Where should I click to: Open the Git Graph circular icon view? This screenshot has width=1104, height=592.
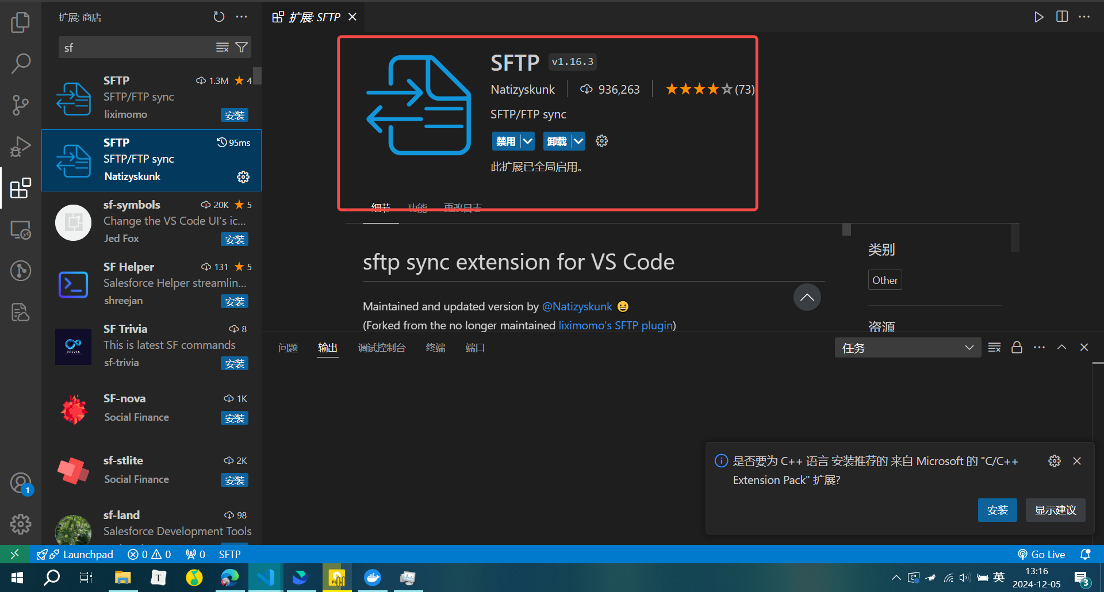tap(21, 271)
